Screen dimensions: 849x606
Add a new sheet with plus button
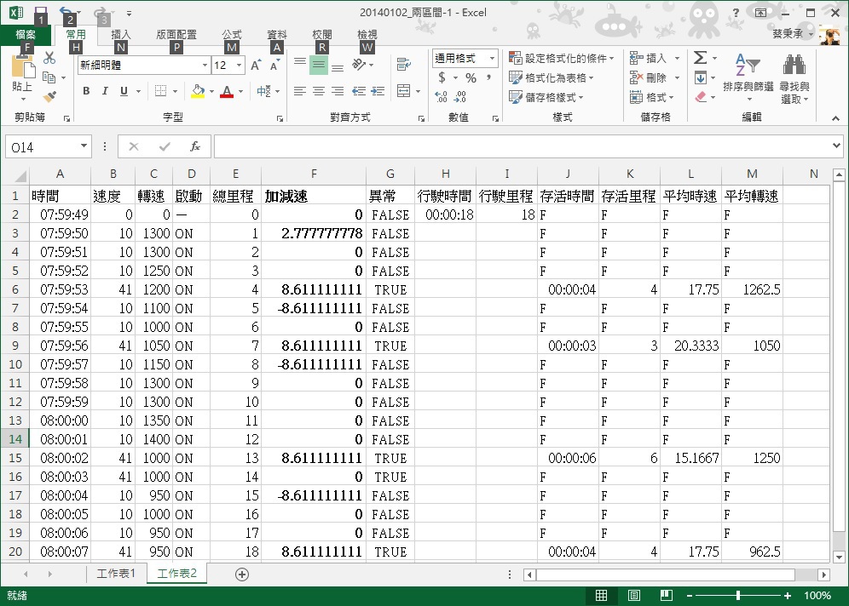click(242, 575)
